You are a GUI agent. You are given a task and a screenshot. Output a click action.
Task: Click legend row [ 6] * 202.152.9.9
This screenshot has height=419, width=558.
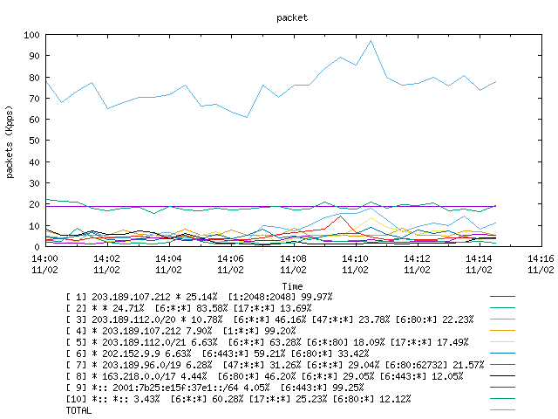point(217,354)
